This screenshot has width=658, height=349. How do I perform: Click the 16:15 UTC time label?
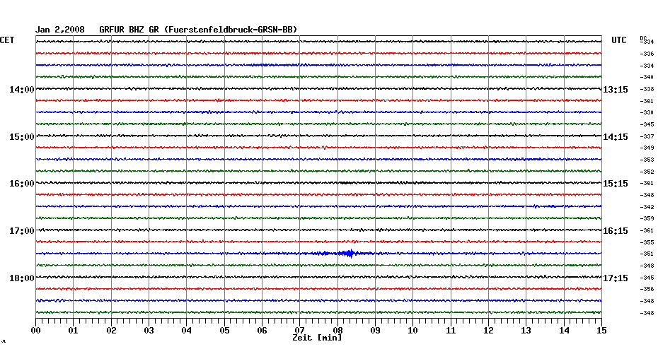[616, 231]
